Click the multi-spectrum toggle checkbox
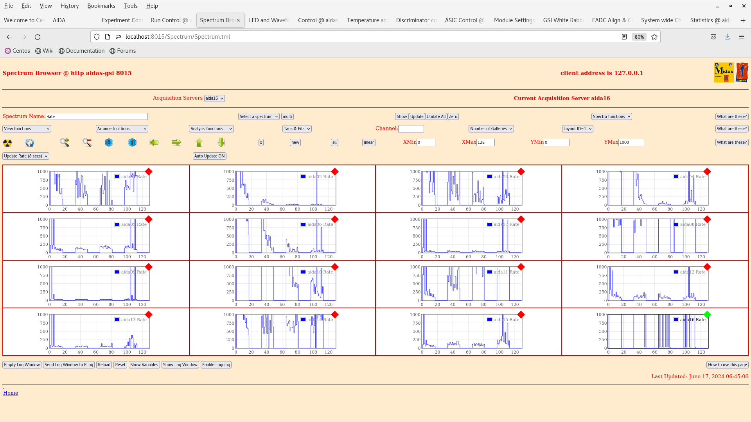The height and width of the screenshot is (422, 751). (x=287, y=116)
